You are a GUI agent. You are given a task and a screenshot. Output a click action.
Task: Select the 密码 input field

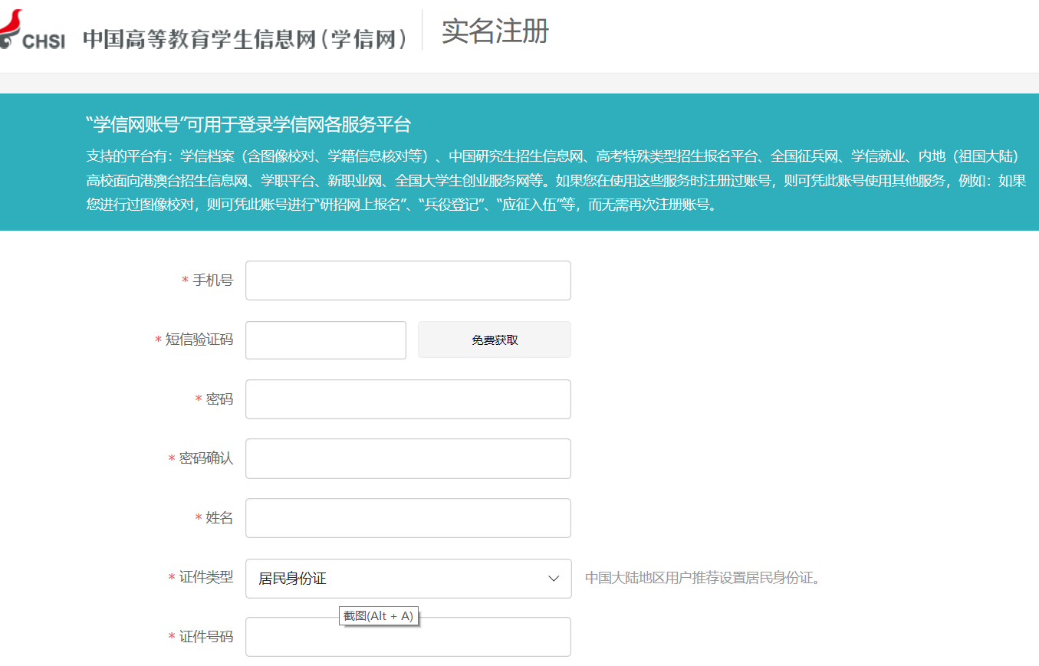(x=408, y=399)
